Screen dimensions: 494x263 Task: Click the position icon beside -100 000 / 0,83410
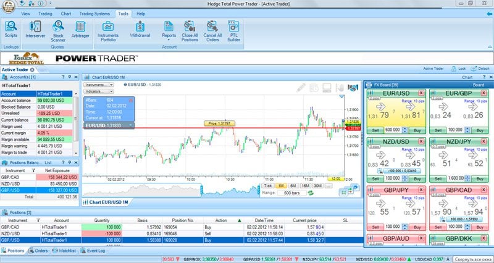[x=380, y=171]
